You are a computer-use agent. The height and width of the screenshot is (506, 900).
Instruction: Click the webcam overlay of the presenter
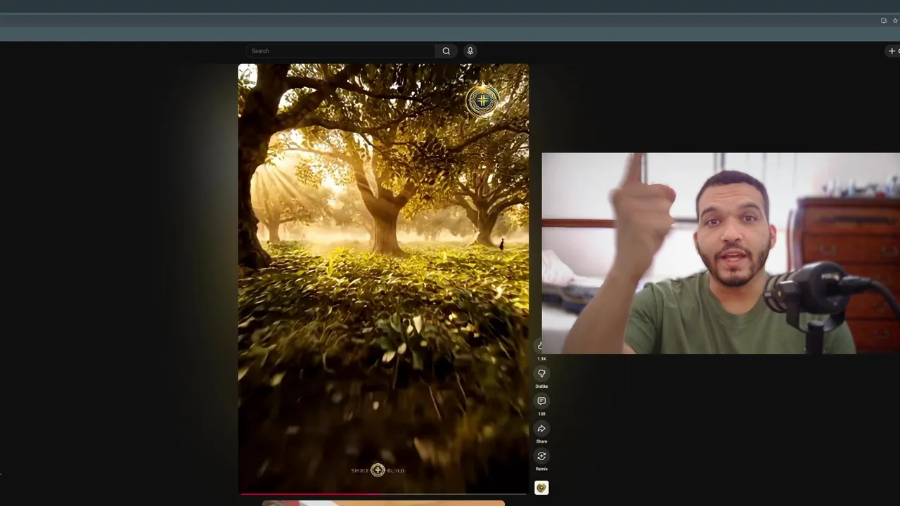click(721, 253)
